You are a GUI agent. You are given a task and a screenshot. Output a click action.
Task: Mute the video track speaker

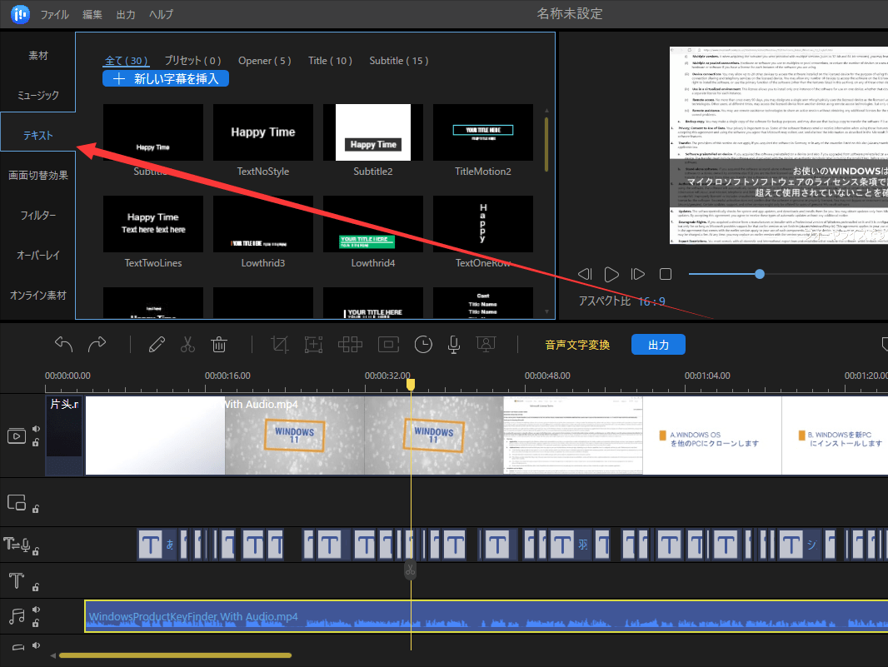coord(36,429)
